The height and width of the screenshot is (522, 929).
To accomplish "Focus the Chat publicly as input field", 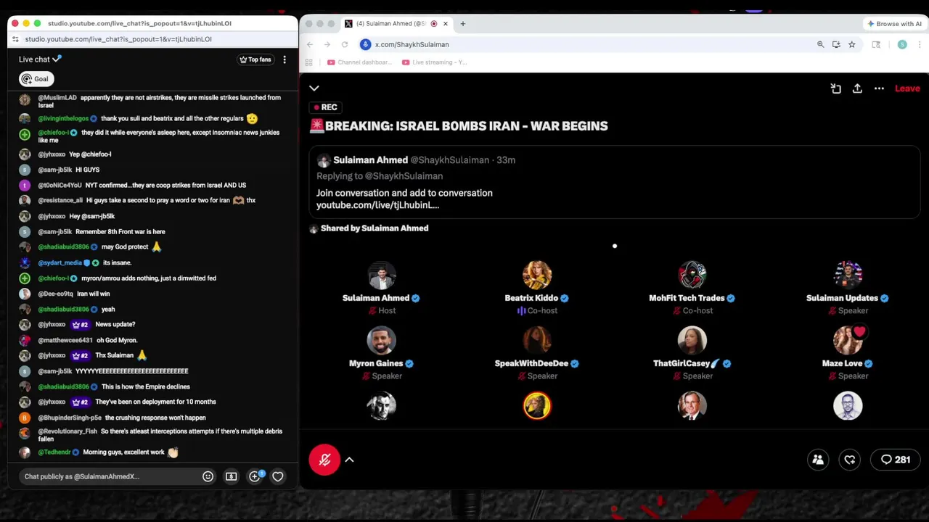I will coord(109,476).
